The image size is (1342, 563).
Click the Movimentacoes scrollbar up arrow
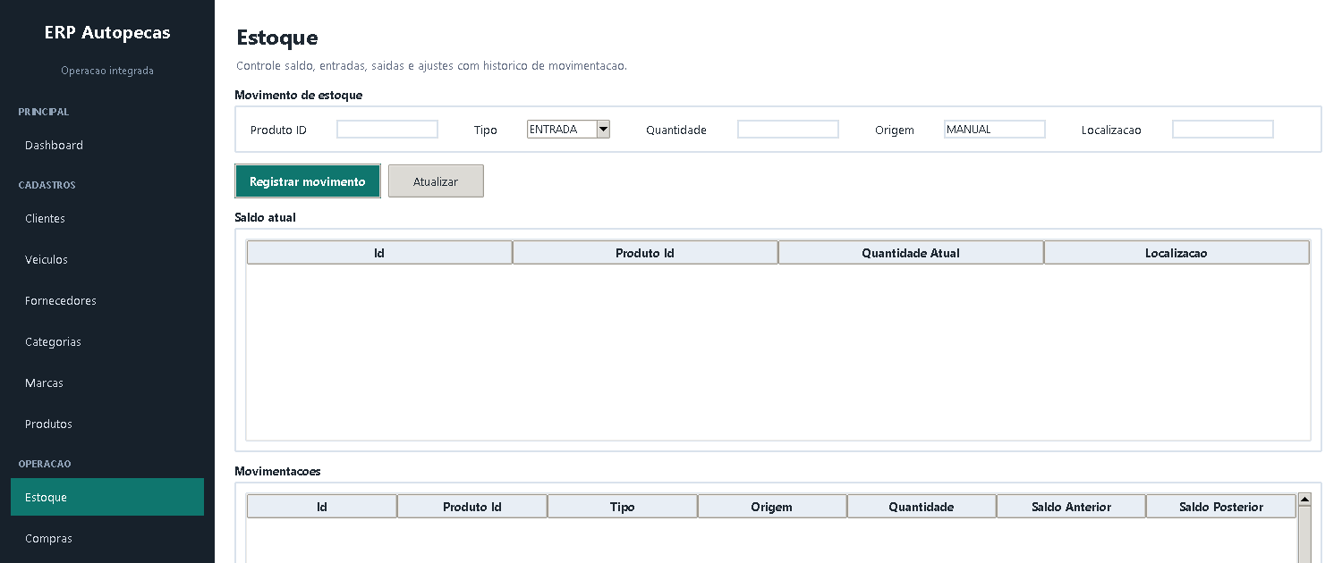click(1304, 500)
